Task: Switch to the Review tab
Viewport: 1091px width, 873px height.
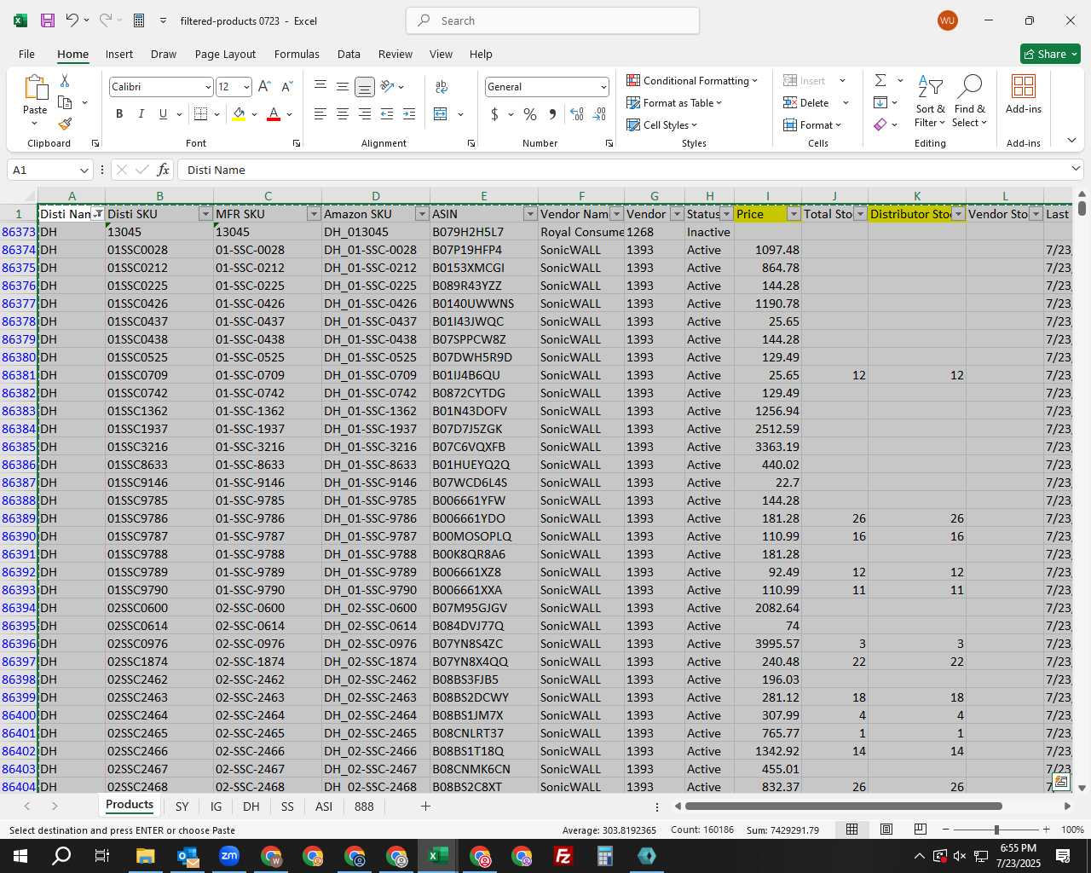Action: coord(395,54)
